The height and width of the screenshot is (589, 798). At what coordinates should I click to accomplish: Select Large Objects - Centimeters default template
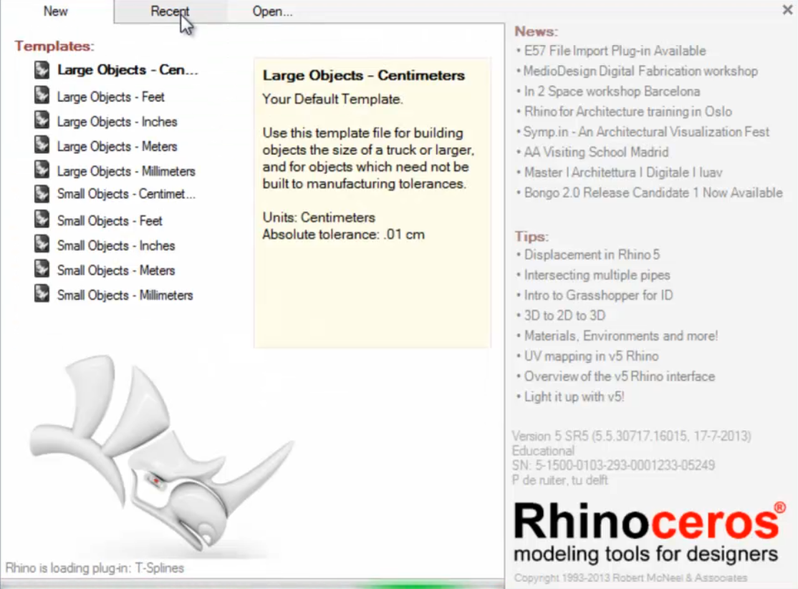click(127, 70)
